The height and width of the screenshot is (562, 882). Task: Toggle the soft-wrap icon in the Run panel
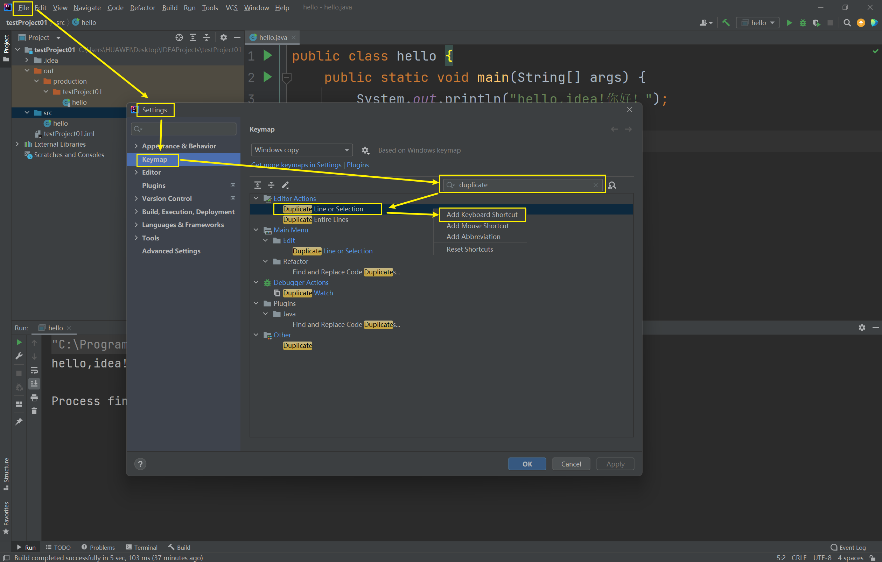pos(34,370)
